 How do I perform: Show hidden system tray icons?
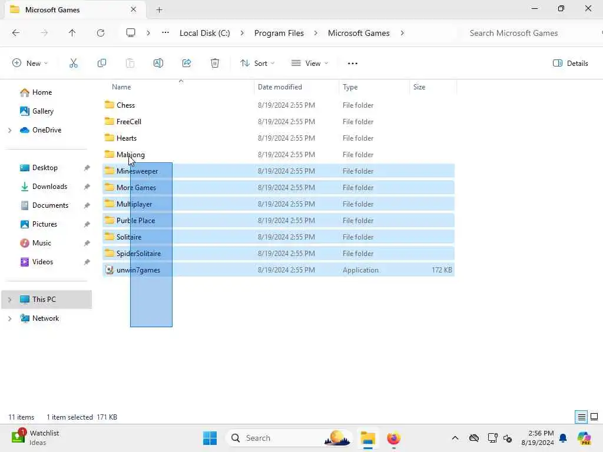[x=455, y=438]
